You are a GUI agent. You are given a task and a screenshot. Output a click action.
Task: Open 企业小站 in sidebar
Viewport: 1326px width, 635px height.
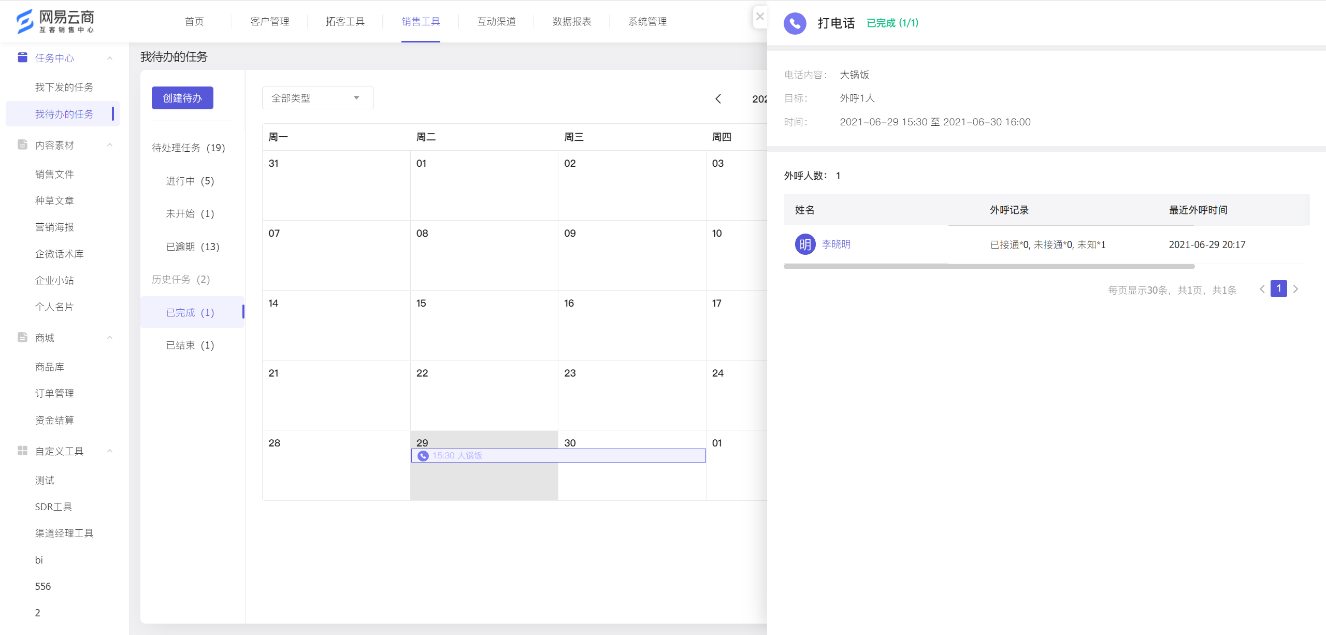pyautogui.click(x=54, y=280)
